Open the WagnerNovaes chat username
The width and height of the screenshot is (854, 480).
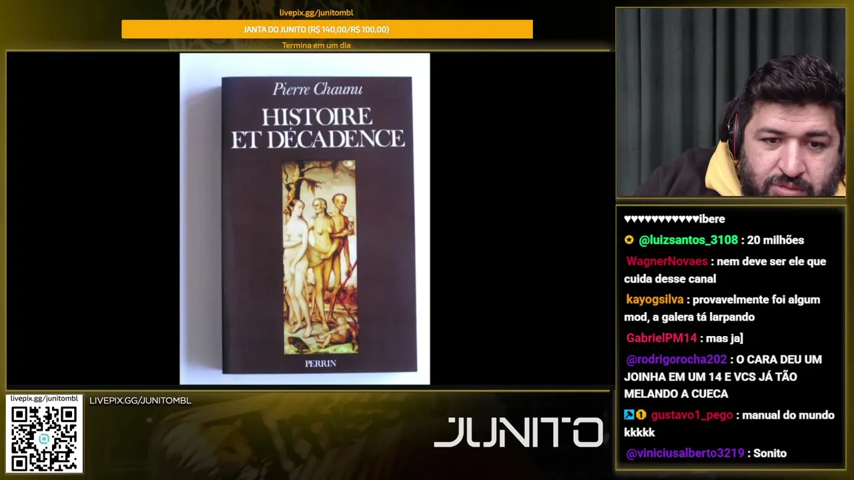(667, 261)
